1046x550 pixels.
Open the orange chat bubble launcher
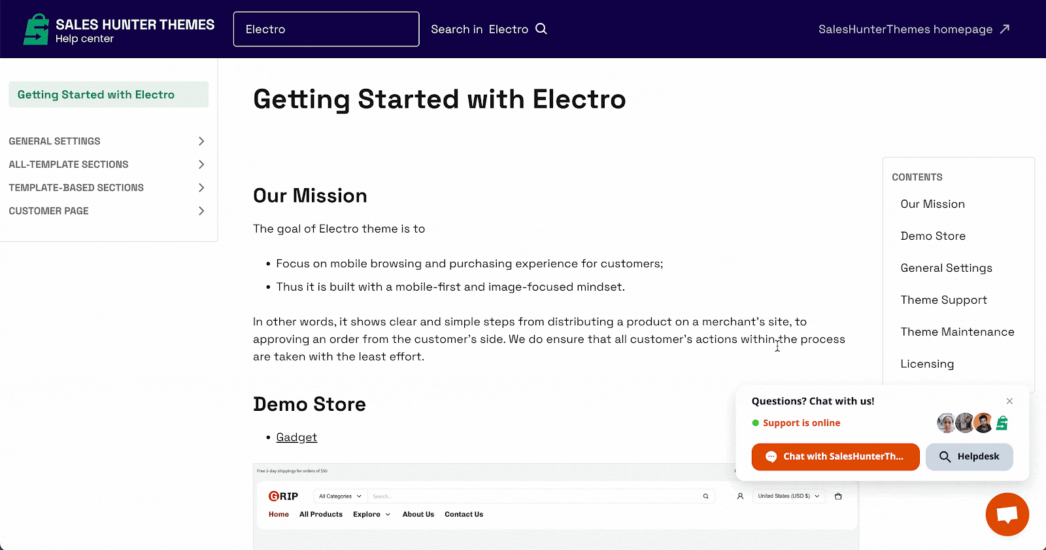click(x=1007, y=514)
